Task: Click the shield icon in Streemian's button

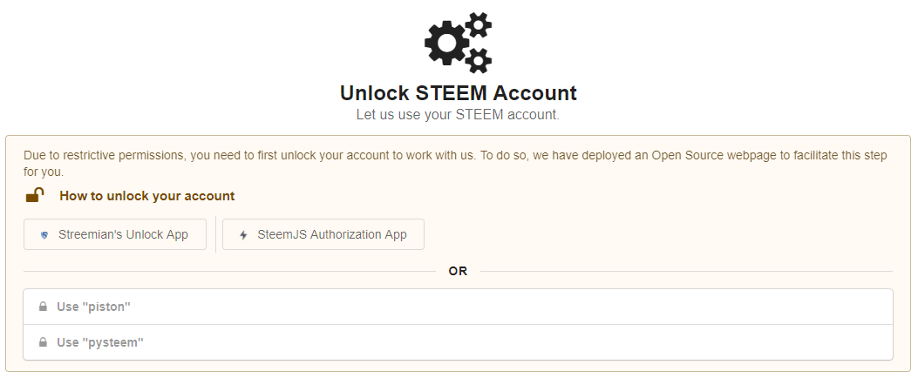Action: pos(44,235)
